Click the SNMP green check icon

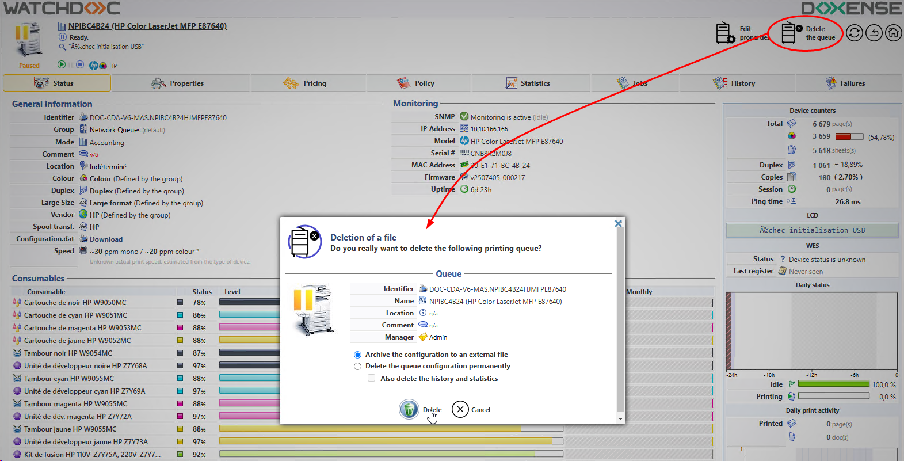[x=464, y=116]
